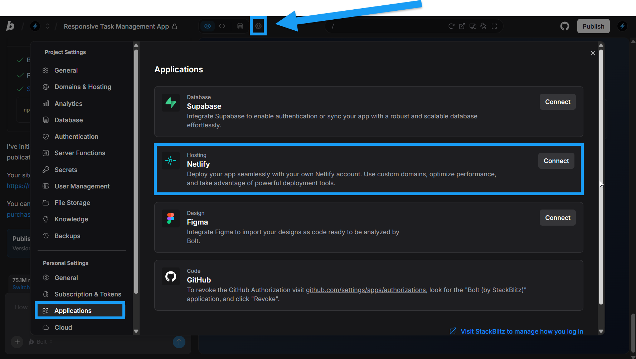Click the Publish button

pyautogui.click(x=593, y=26)
